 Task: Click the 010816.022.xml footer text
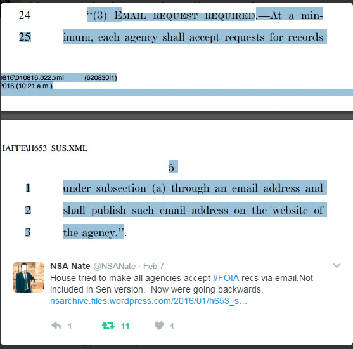[32, 78]
